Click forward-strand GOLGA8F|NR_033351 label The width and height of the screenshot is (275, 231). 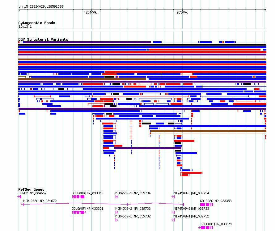click(87, 209)
